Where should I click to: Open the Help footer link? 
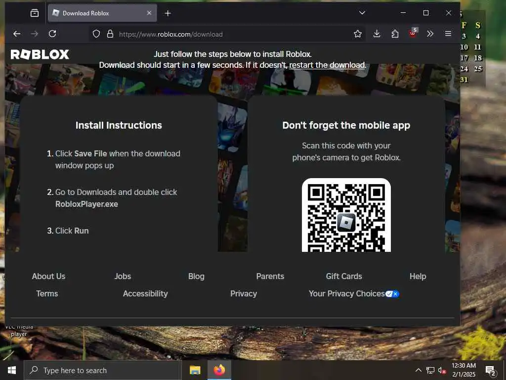point(418,276)
